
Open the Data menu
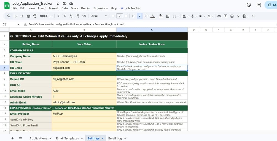point(64,8)
